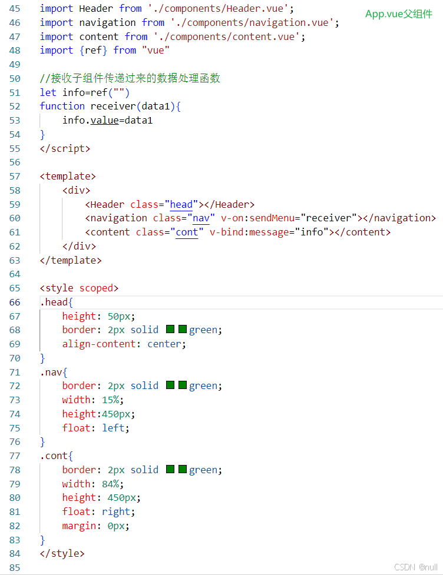Click the Chinese comment on line 50
Viewport: 443px width, 575px height.
point(130,78)
